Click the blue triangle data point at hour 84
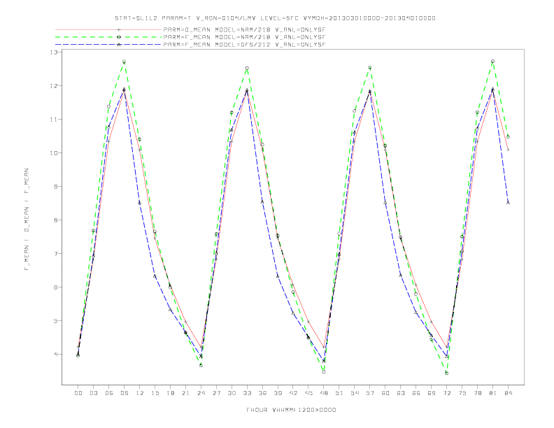 [x=508, y=203]
